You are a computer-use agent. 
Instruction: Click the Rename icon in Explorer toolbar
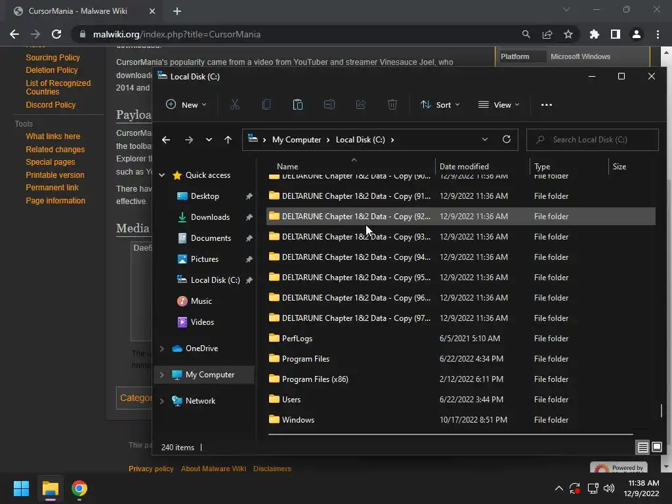[329, 104]
